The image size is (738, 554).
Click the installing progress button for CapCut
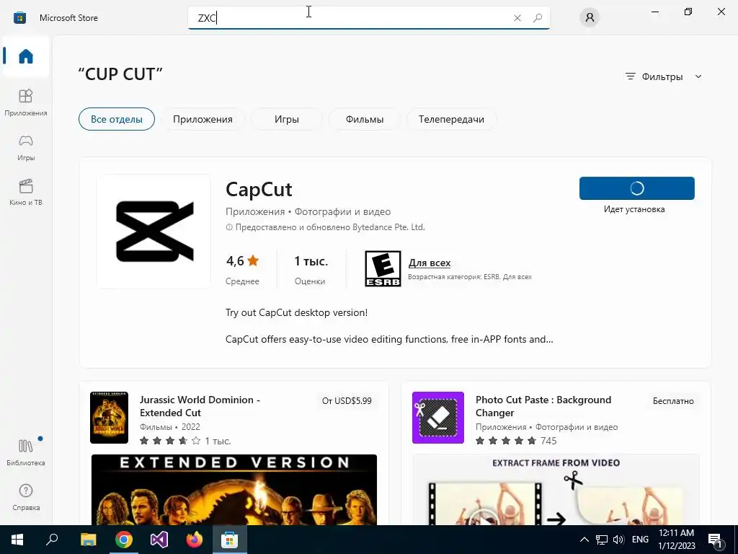(x=637, y=188)
